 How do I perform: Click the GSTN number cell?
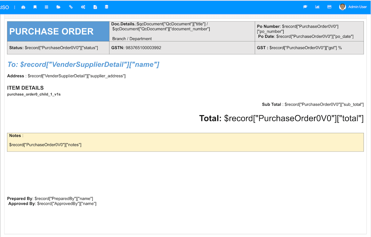click(182, 48)
